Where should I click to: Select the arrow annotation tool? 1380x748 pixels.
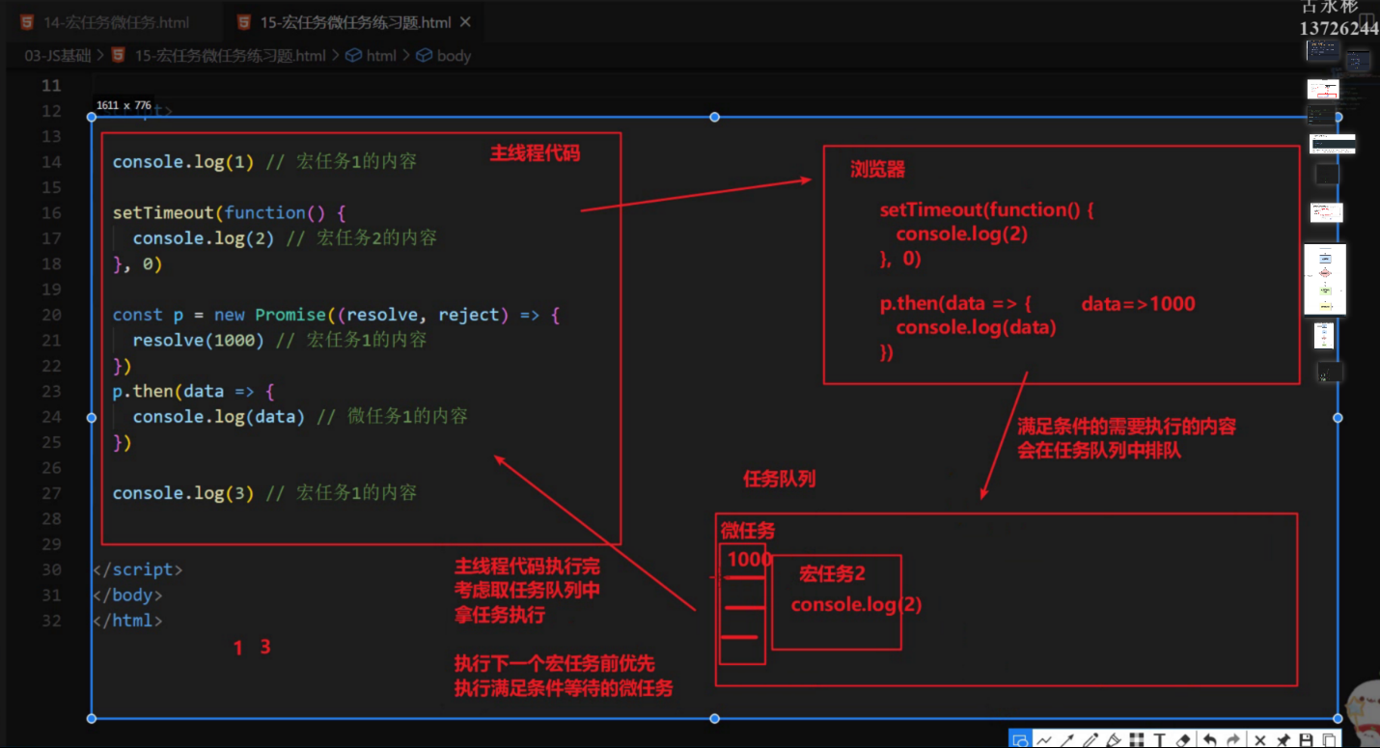pyautogui.click(x=1067, y=740)
